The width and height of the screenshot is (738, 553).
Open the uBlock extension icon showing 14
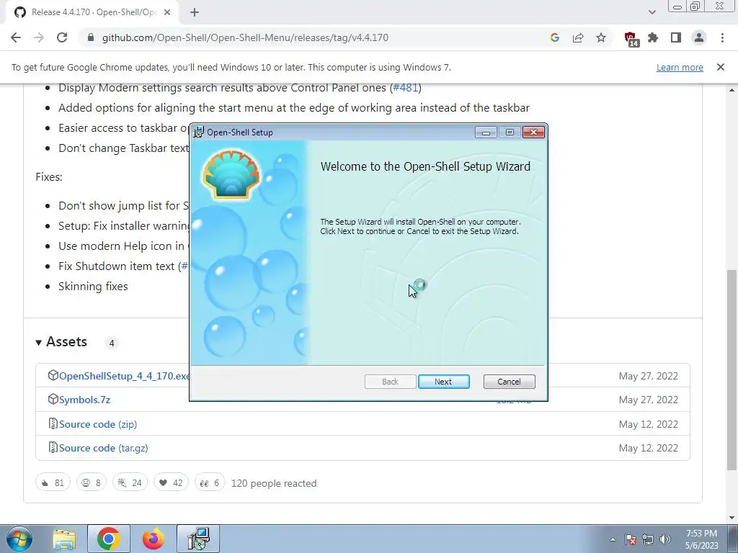(631, 39)
